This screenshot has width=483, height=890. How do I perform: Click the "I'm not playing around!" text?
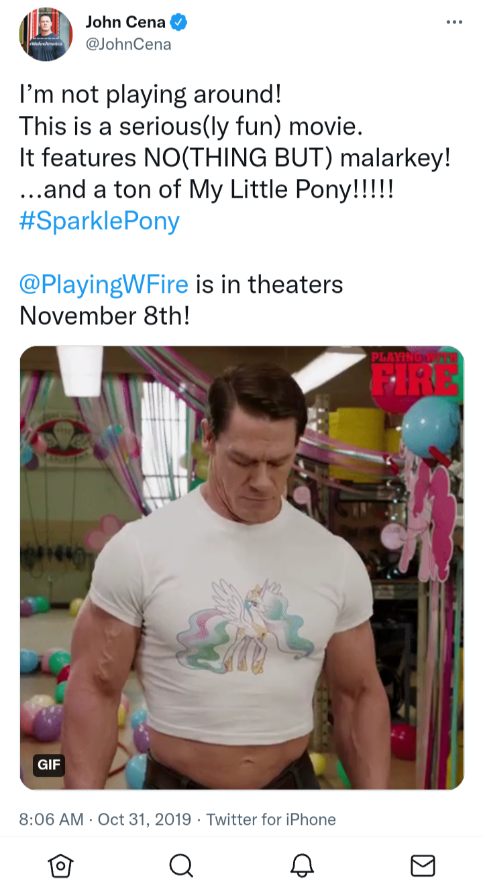150,94
